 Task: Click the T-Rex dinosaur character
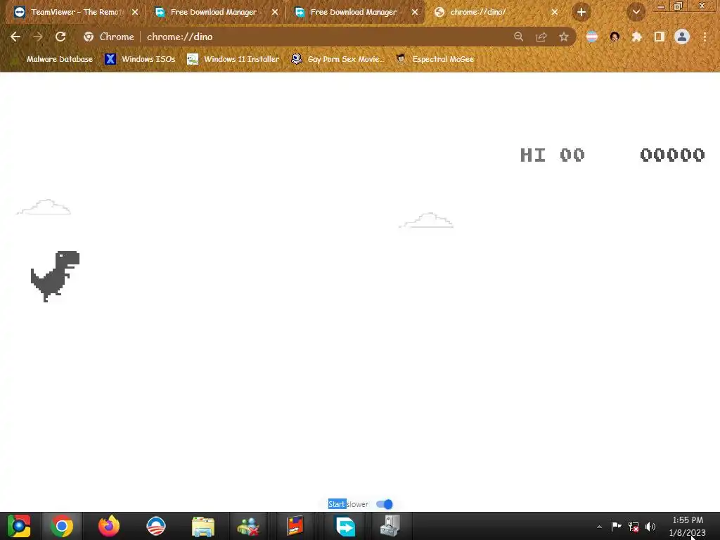[x=55, y=276]
